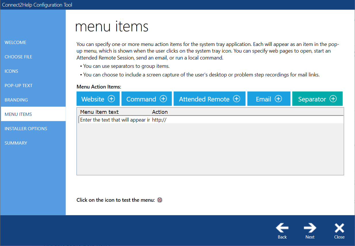Click the Back arrow icon
355x246 pixels.
[x=282, y=228]
